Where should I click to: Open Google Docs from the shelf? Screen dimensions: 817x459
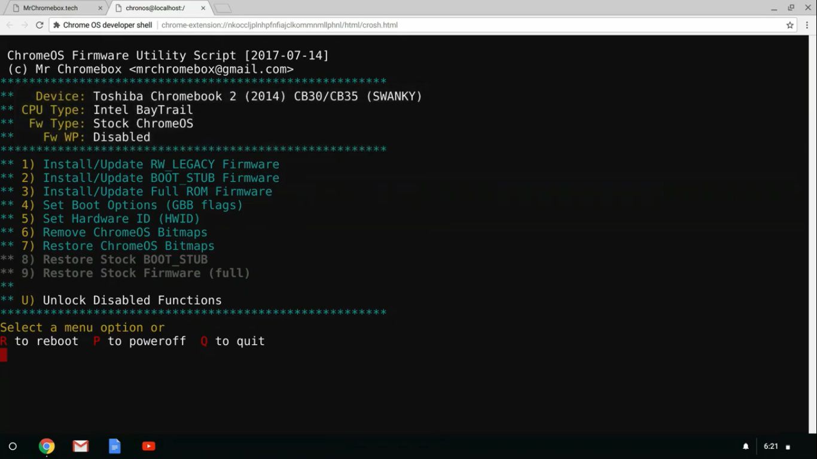pos(115,446)
